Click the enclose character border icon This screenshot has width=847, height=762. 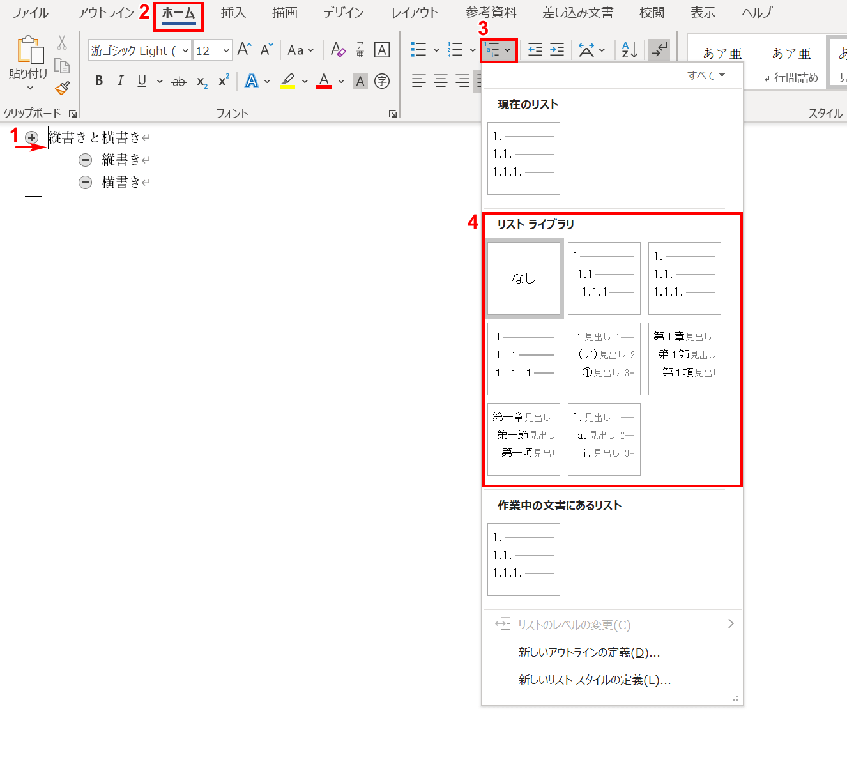pyautogui.click(x=382, y=50)
